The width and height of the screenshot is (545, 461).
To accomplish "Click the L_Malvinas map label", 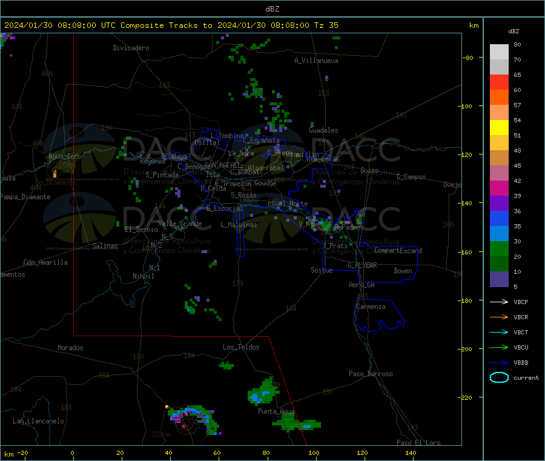I will (x=239, y=225).
